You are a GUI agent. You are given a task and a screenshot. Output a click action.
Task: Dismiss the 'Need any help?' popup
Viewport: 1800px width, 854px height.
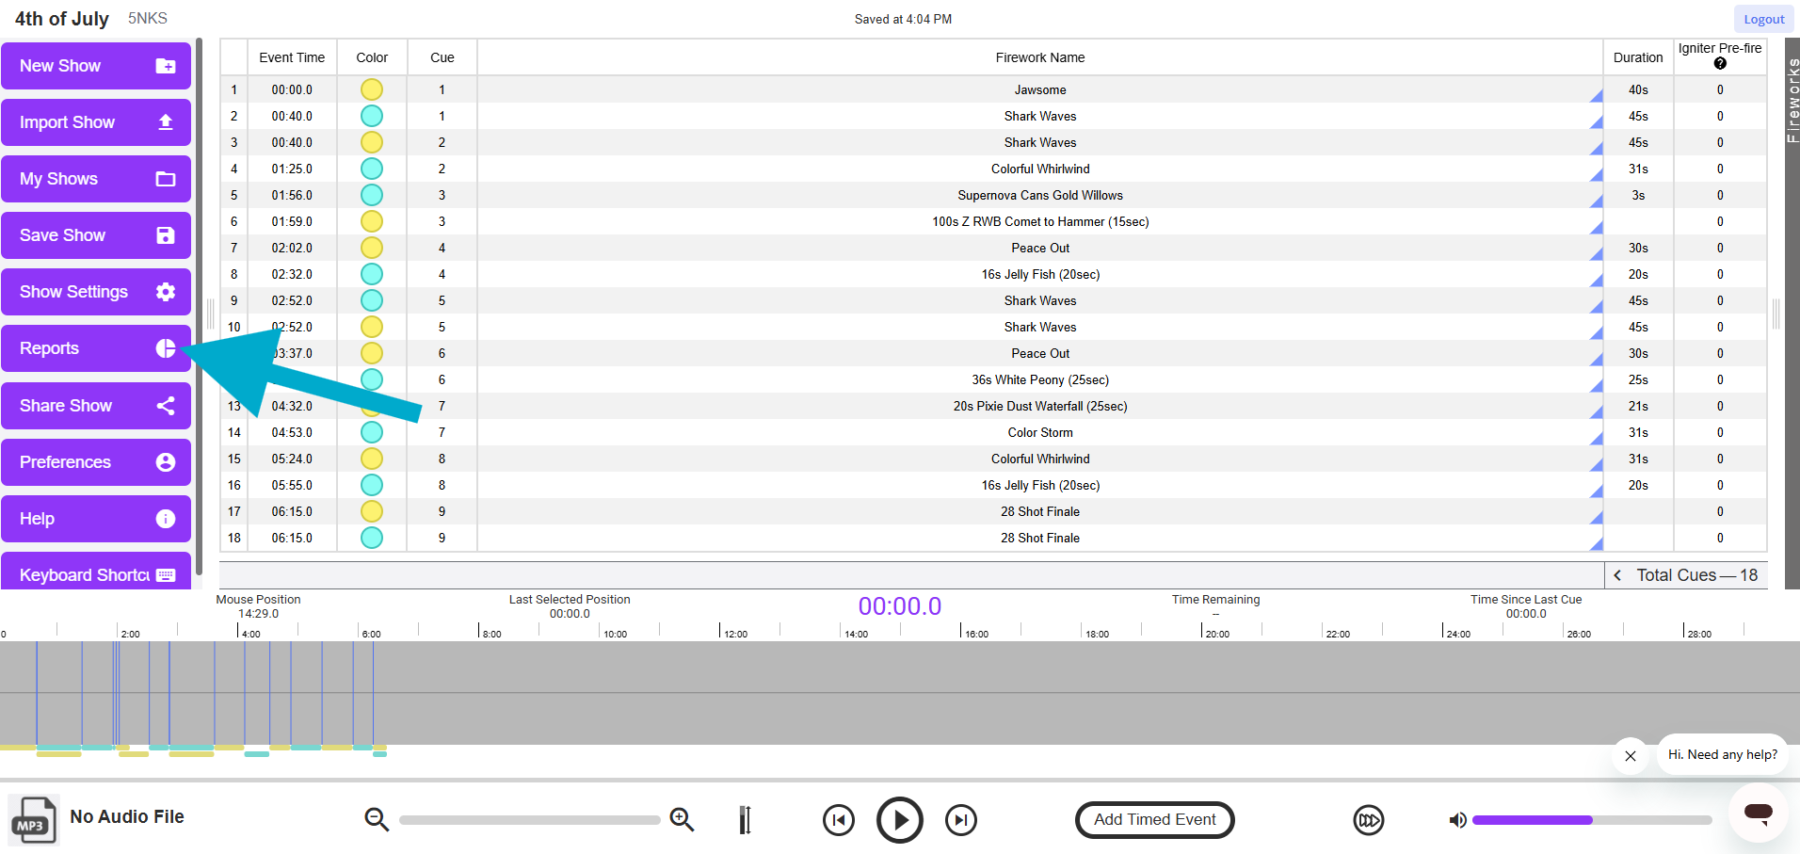1631,756
